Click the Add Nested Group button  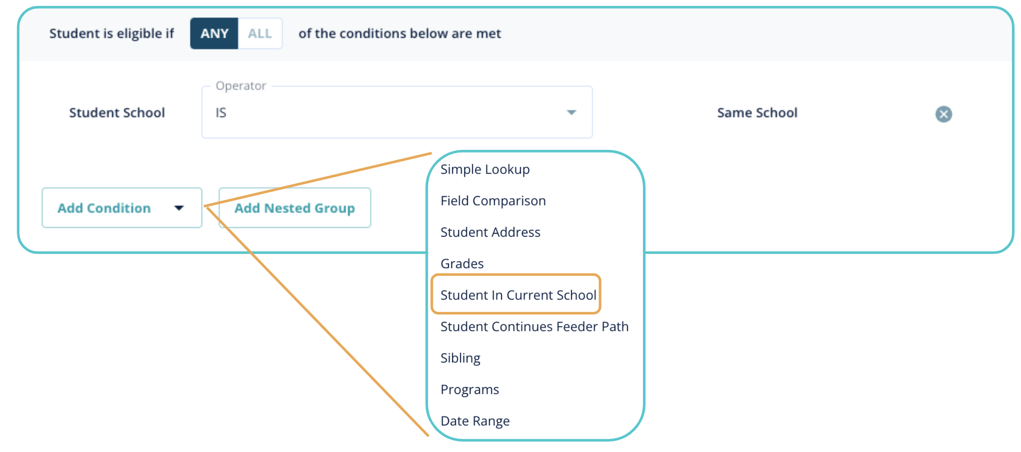pyautogui.click(x=295, y=208)
